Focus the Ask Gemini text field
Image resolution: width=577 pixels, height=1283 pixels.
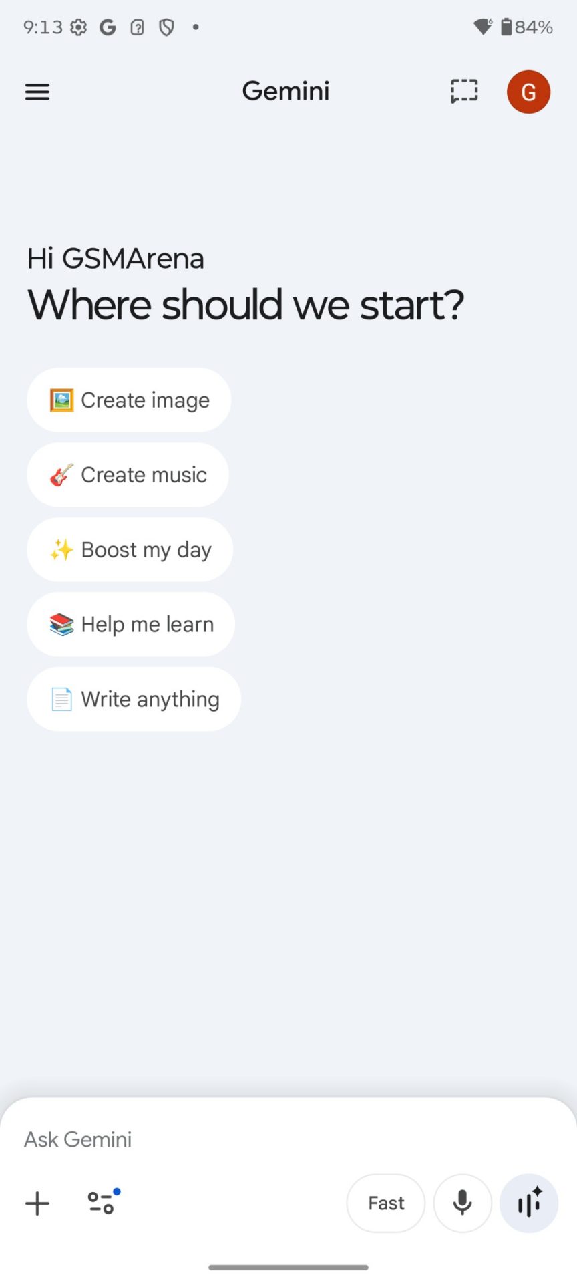click(267, 1139)
